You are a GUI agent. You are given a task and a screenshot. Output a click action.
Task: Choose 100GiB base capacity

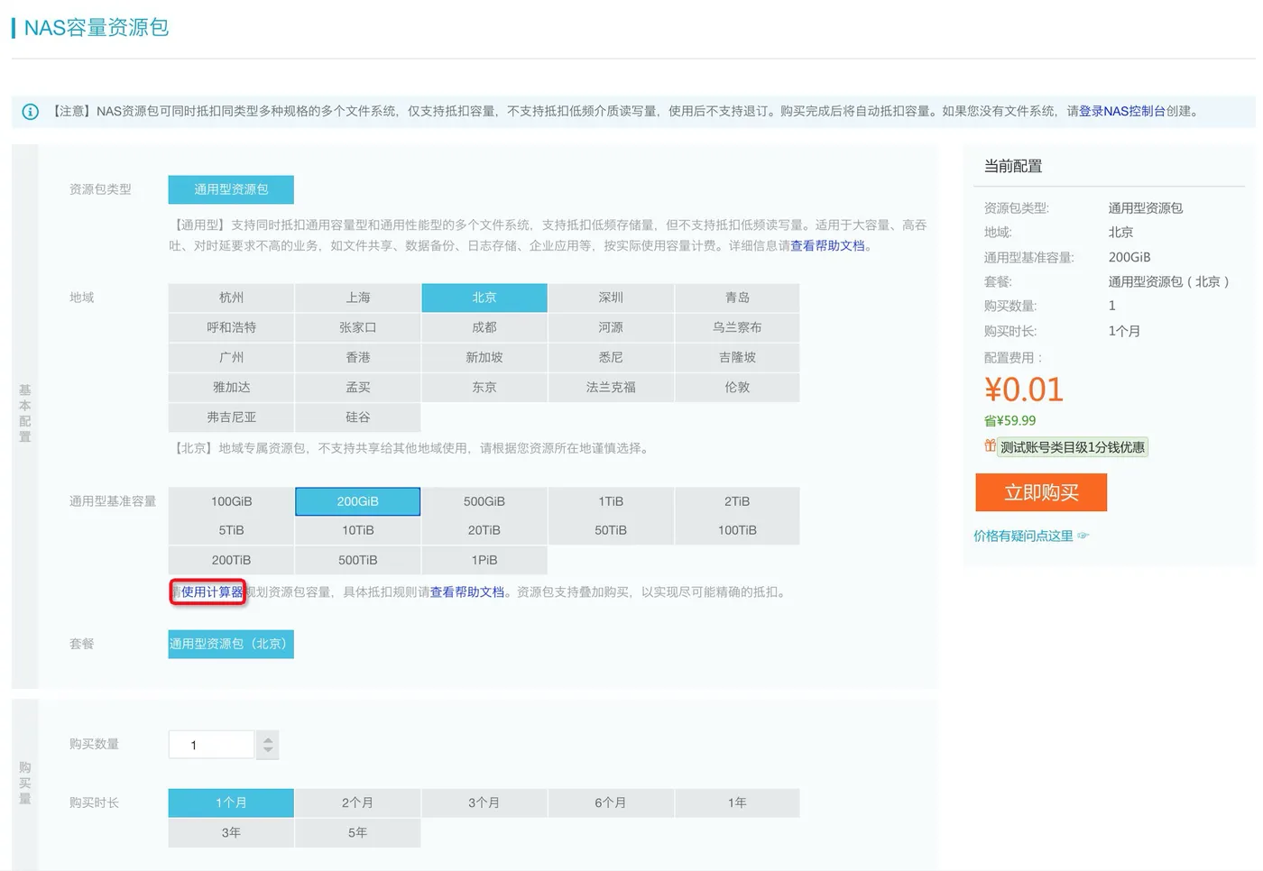pos(231,501)
